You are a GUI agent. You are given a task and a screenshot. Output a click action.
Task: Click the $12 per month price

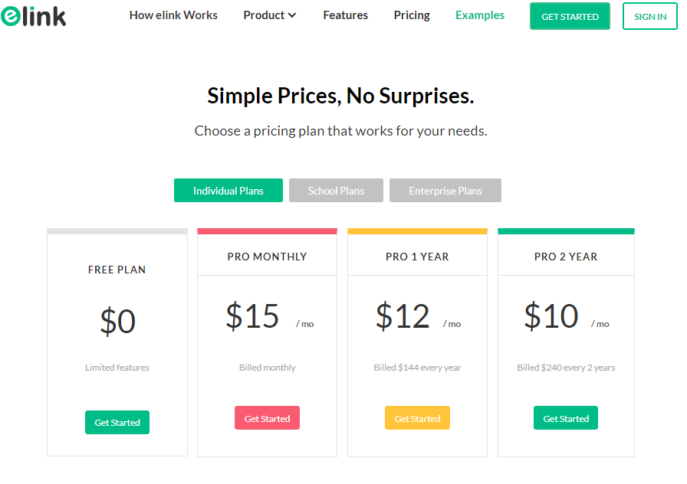[418, 316]
